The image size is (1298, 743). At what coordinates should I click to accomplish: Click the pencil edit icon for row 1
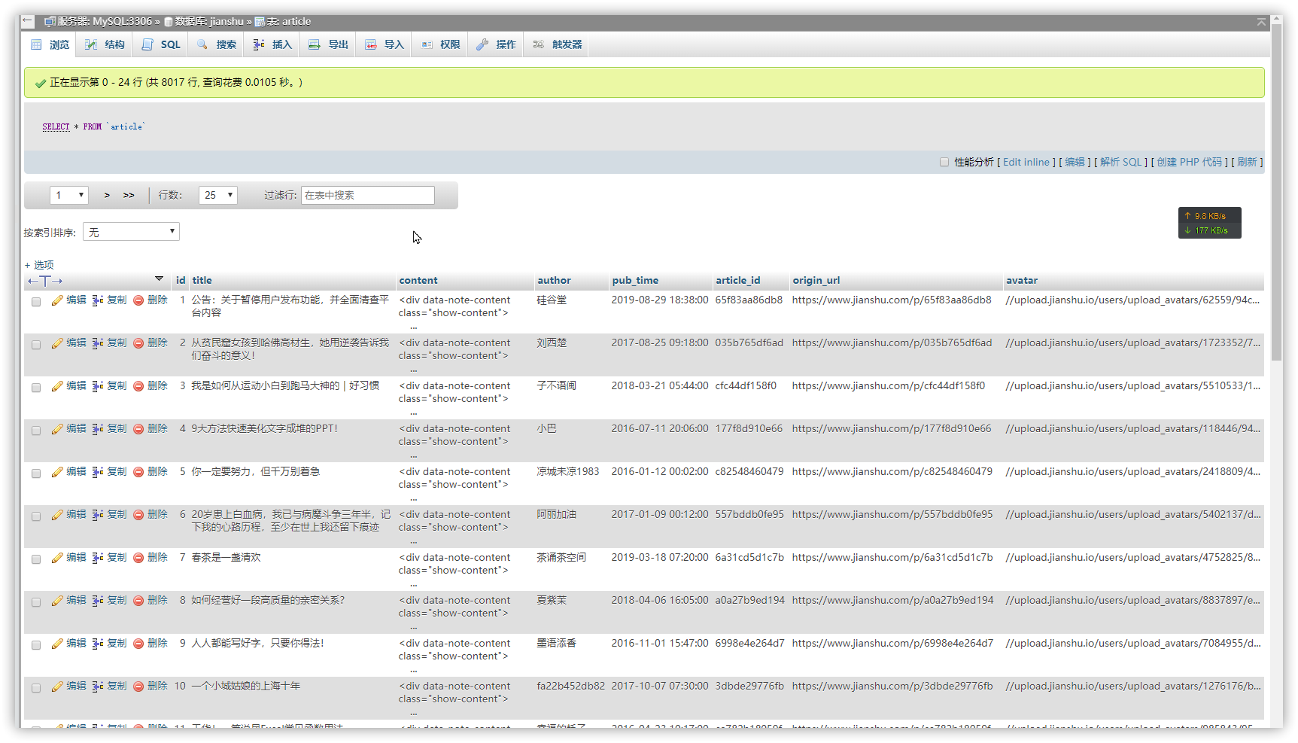[57, 300]
